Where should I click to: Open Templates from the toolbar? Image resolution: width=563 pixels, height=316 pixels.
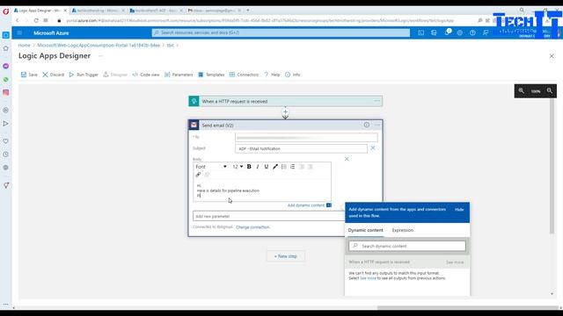pyautogui.click(x=211, y=75)
